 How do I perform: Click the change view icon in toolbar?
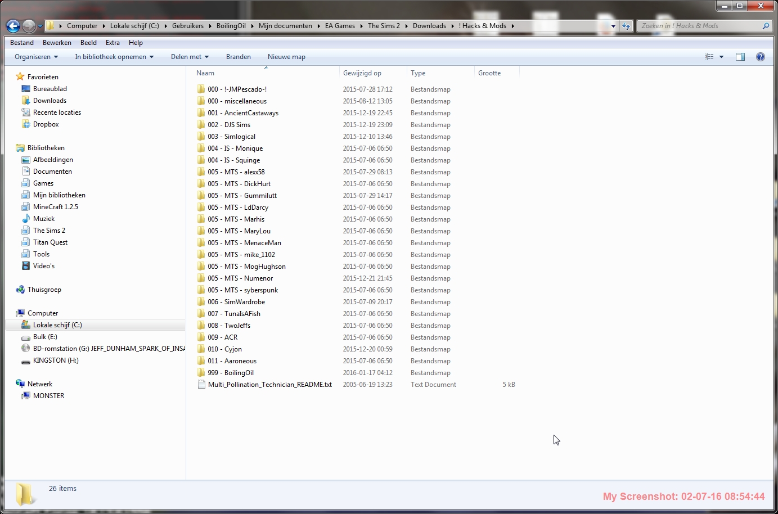click(709, 57)
